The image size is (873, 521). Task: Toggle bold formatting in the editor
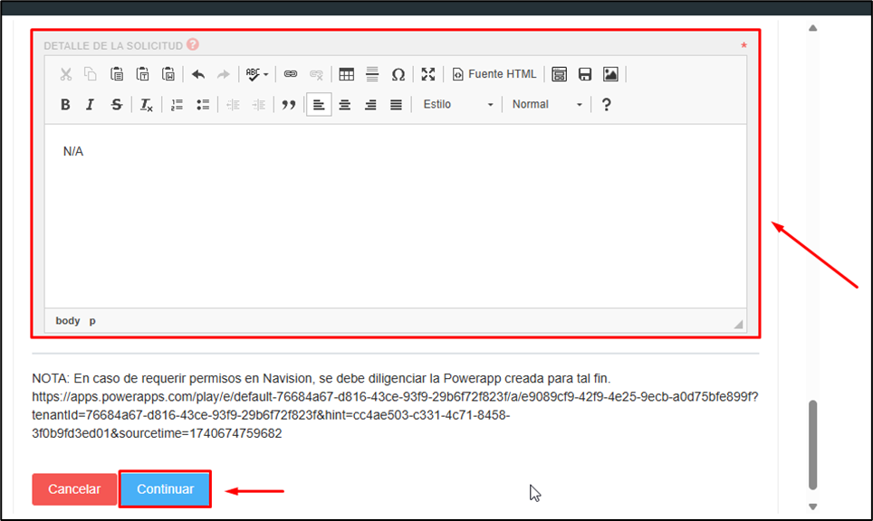click(65, 105)
